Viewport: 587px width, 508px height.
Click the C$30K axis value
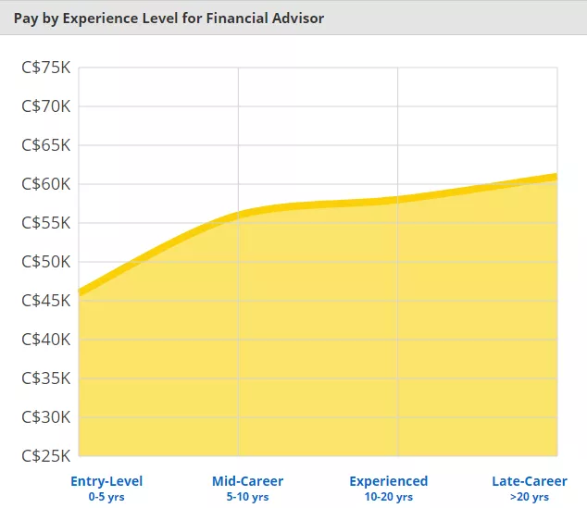click(46, 417)
